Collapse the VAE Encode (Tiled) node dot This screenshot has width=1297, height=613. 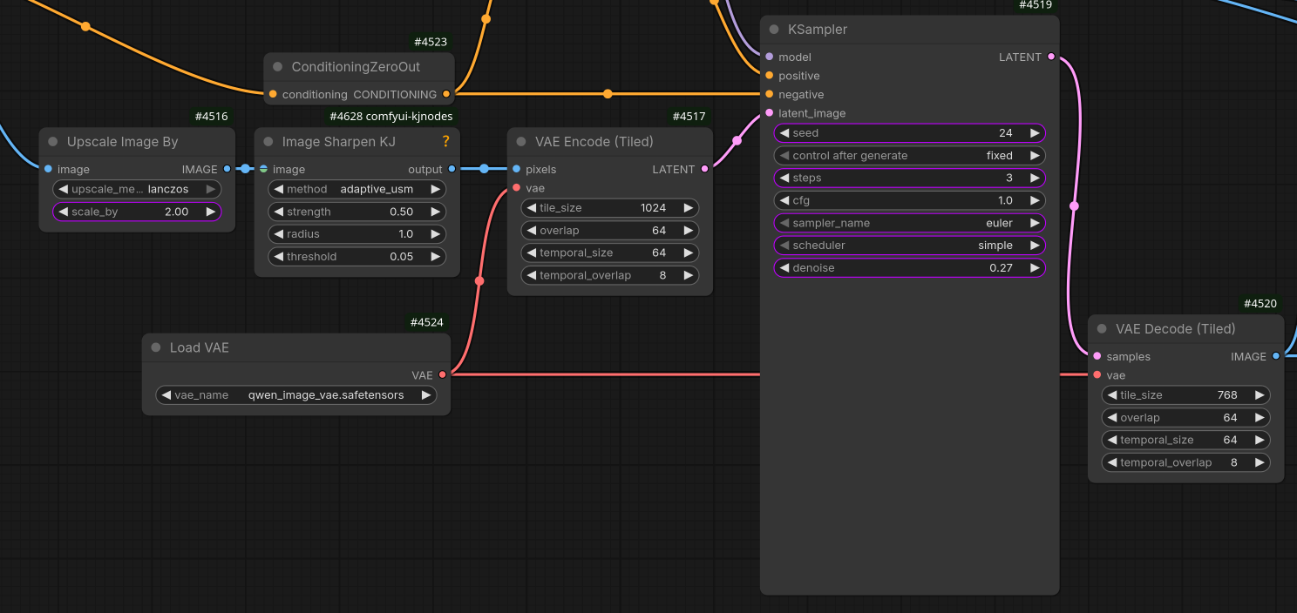(520, 142)
